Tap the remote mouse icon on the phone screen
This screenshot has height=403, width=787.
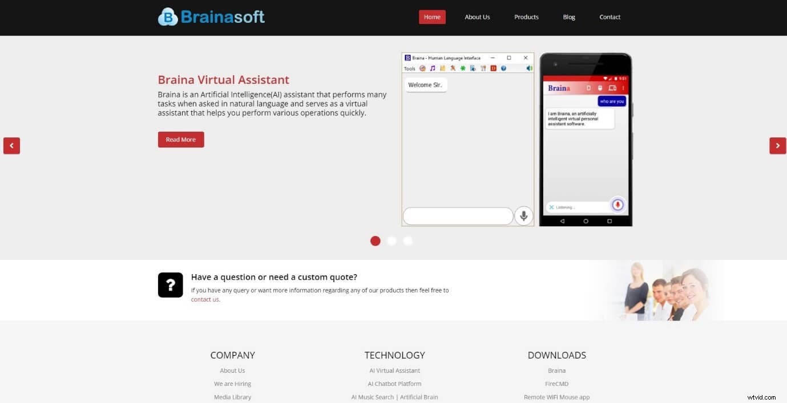pyautogui.click(x=600, y=88)
